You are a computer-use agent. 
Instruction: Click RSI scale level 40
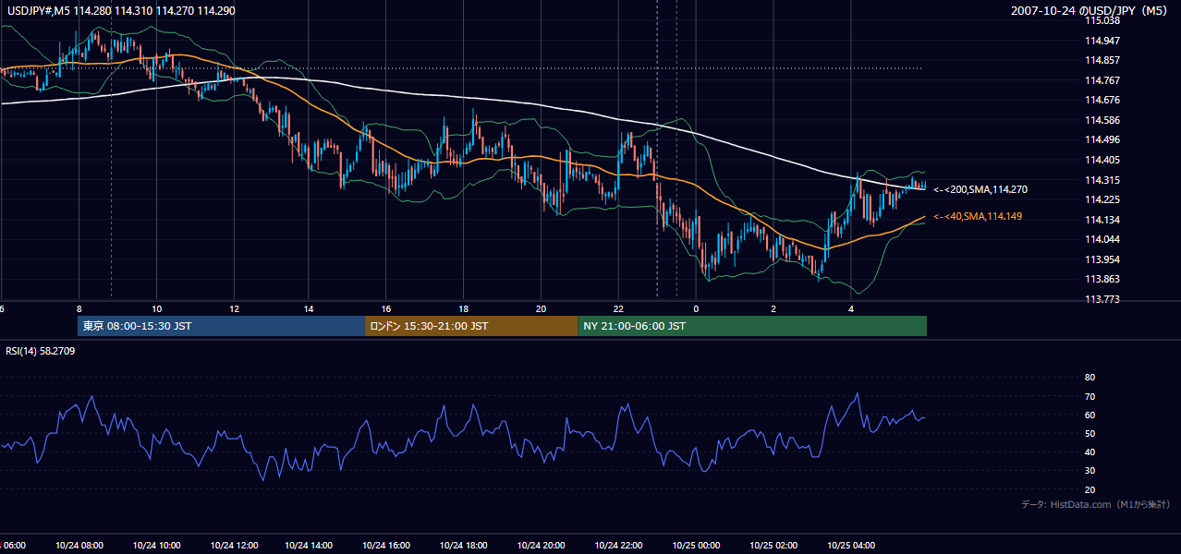pos(1090,452)
